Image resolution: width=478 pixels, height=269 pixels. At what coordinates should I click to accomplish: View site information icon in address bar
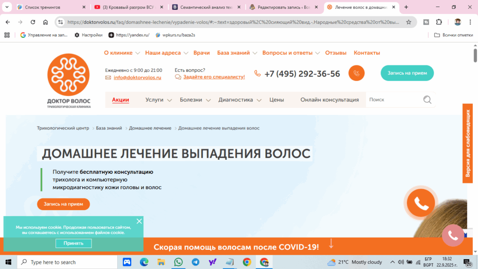point(61,22)
